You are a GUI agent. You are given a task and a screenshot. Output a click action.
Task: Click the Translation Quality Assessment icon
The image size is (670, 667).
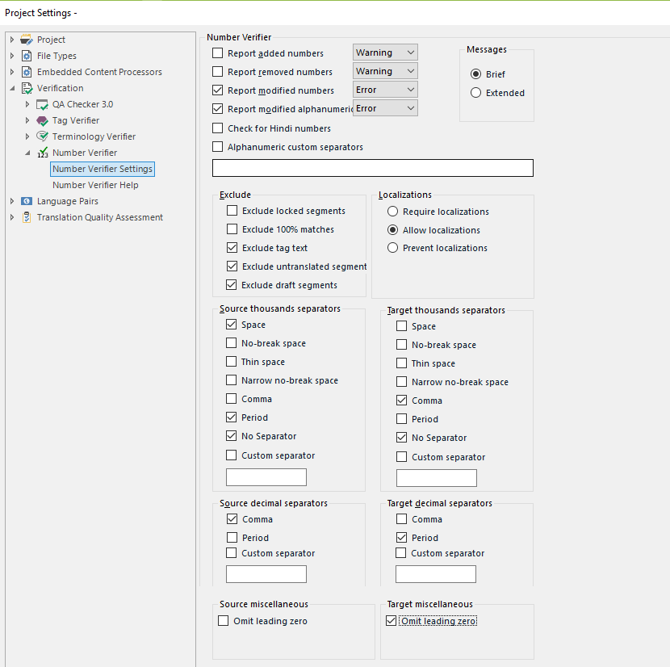coord(27,217)
